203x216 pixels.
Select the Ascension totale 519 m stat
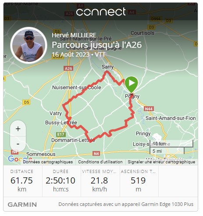pyautogui.click(x=138, y=181)
